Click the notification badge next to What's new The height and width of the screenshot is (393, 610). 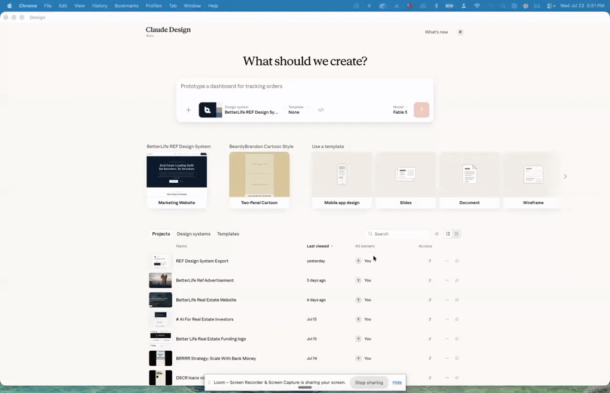click(x=460, y=32)
